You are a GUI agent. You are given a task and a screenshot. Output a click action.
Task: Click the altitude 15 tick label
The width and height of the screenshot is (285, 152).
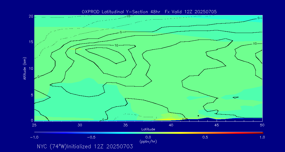pos(31,42)
